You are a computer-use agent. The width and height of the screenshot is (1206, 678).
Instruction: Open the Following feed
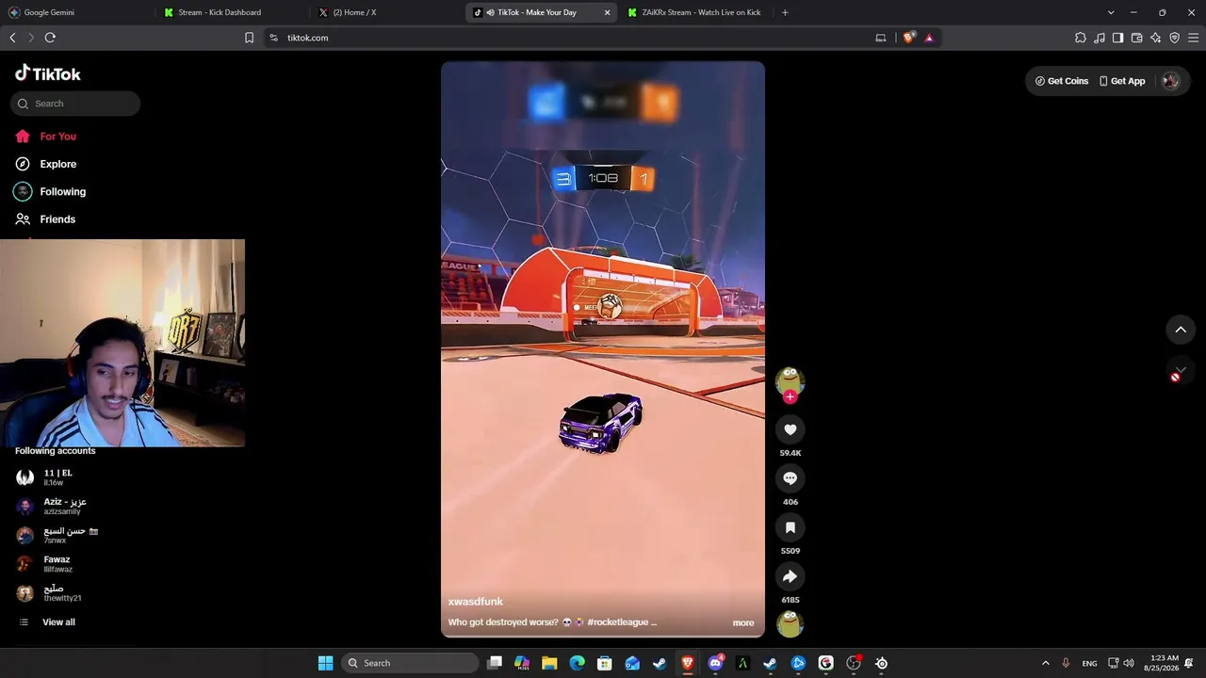pos(50,191)
